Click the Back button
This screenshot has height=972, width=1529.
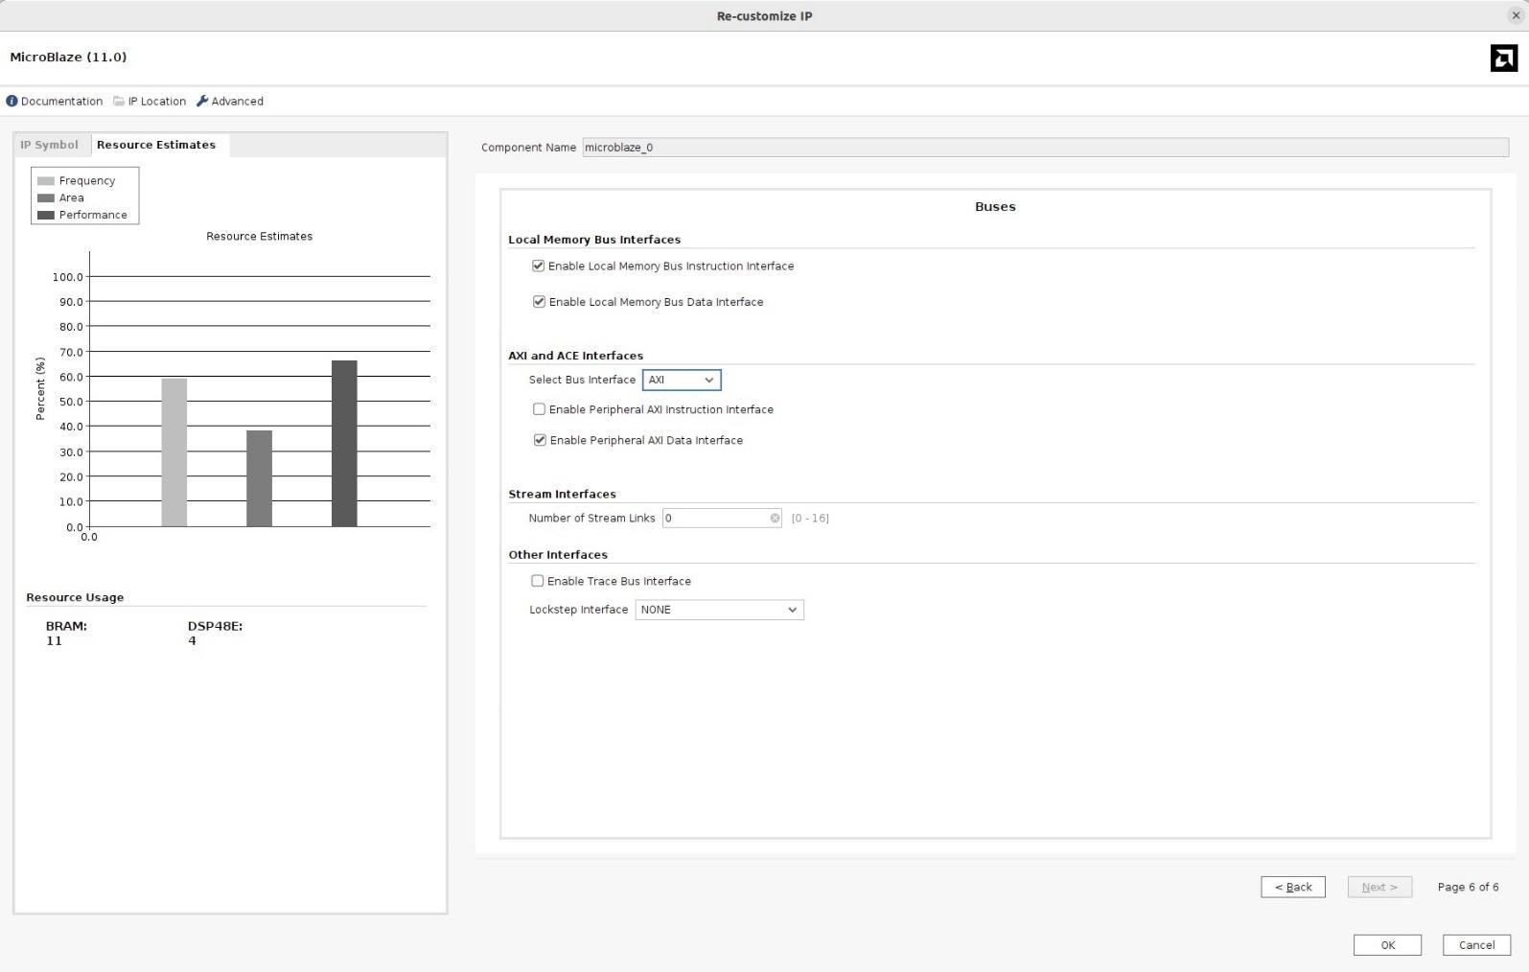coord(1293,887)
